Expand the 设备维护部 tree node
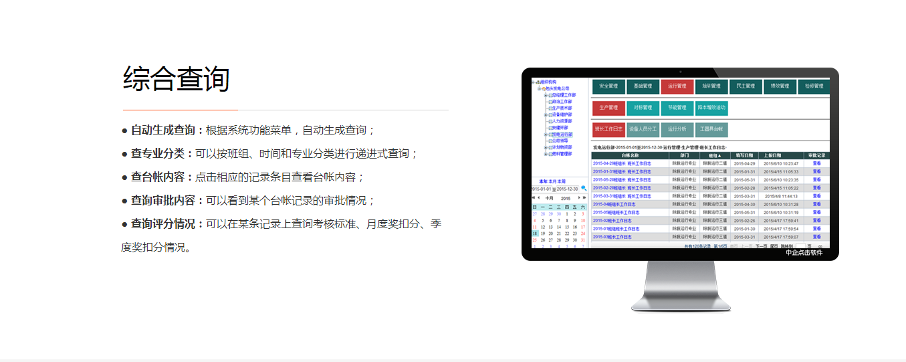Viewport: 906px width, 362px height. pos(546,114)
